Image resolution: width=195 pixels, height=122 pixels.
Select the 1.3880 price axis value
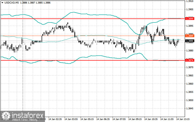pos(190,51)
